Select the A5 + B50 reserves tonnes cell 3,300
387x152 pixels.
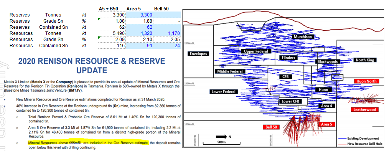tap(112, 15)
